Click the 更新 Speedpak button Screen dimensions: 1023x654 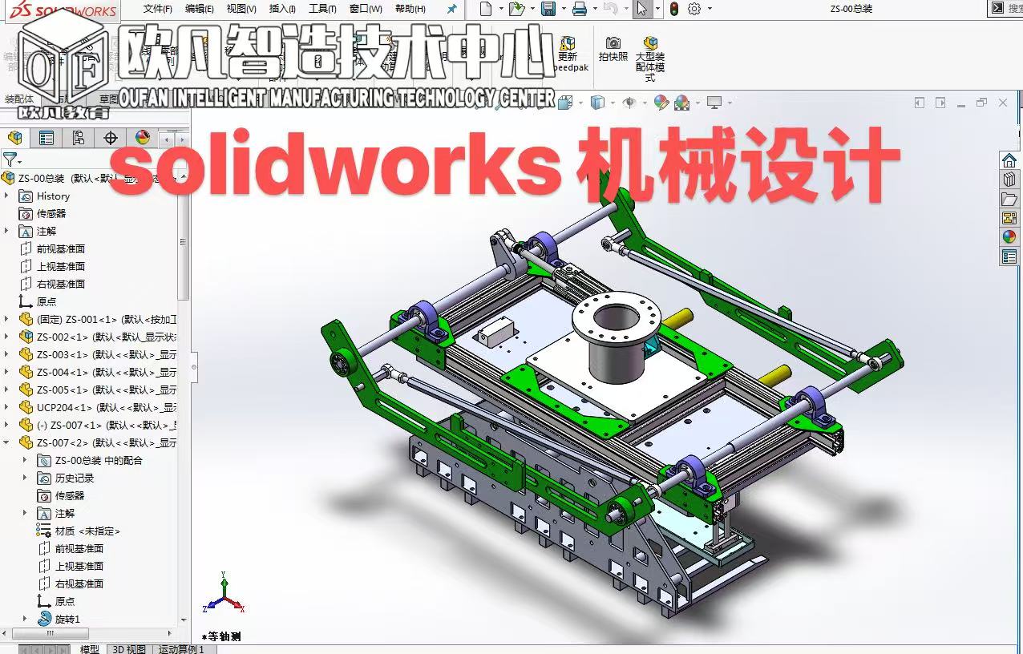568,52
